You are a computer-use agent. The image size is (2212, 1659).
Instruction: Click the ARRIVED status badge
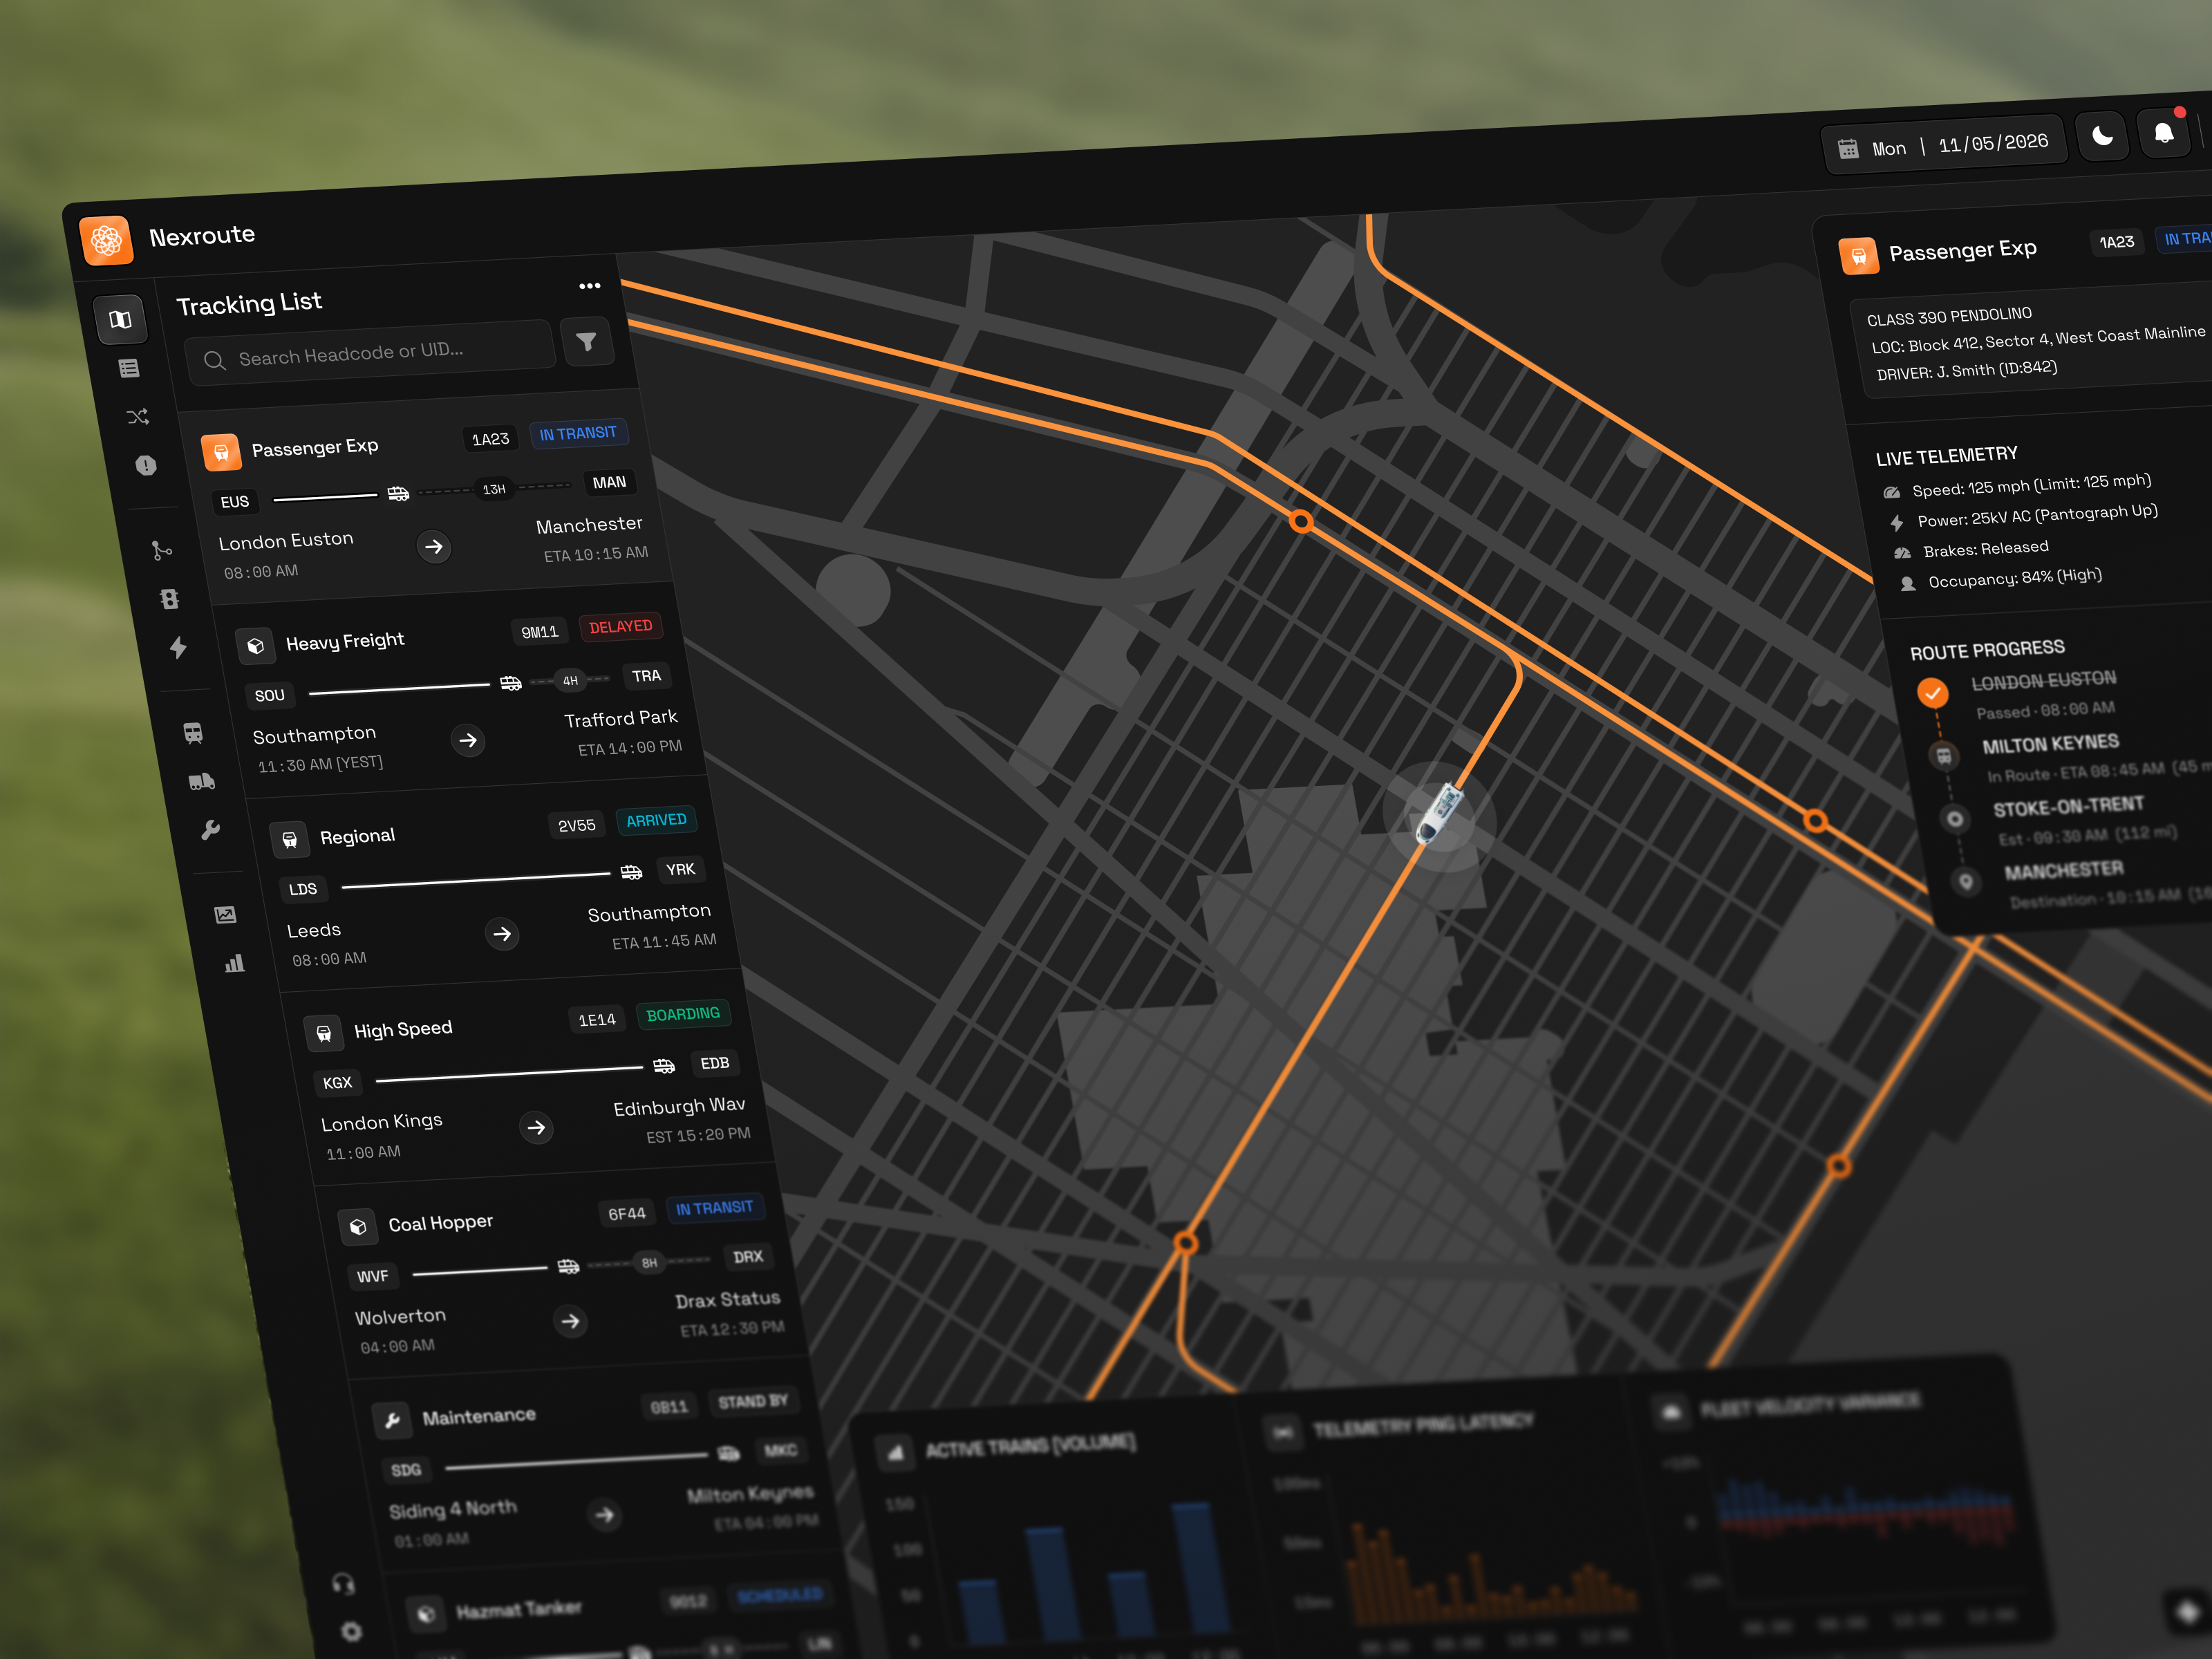pyautogui.click(x=656, y=820)
